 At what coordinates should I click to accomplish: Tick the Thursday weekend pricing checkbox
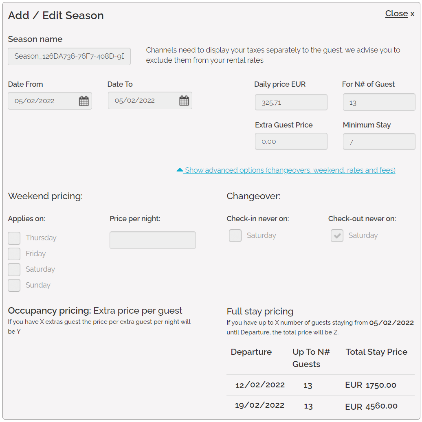click(14, 238)
